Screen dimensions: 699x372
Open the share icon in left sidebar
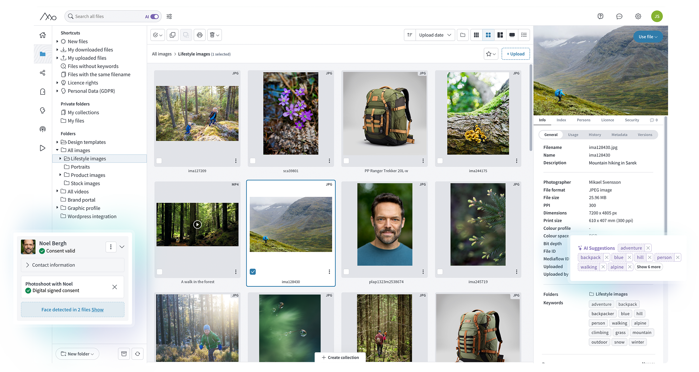tap(42, 73)
